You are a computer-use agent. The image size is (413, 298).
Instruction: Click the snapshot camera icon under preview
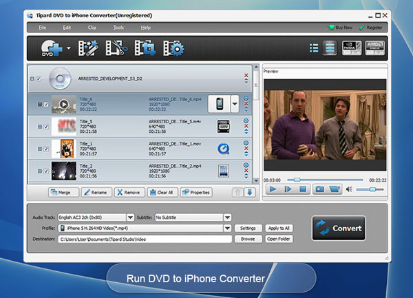(x=320, y=189)
